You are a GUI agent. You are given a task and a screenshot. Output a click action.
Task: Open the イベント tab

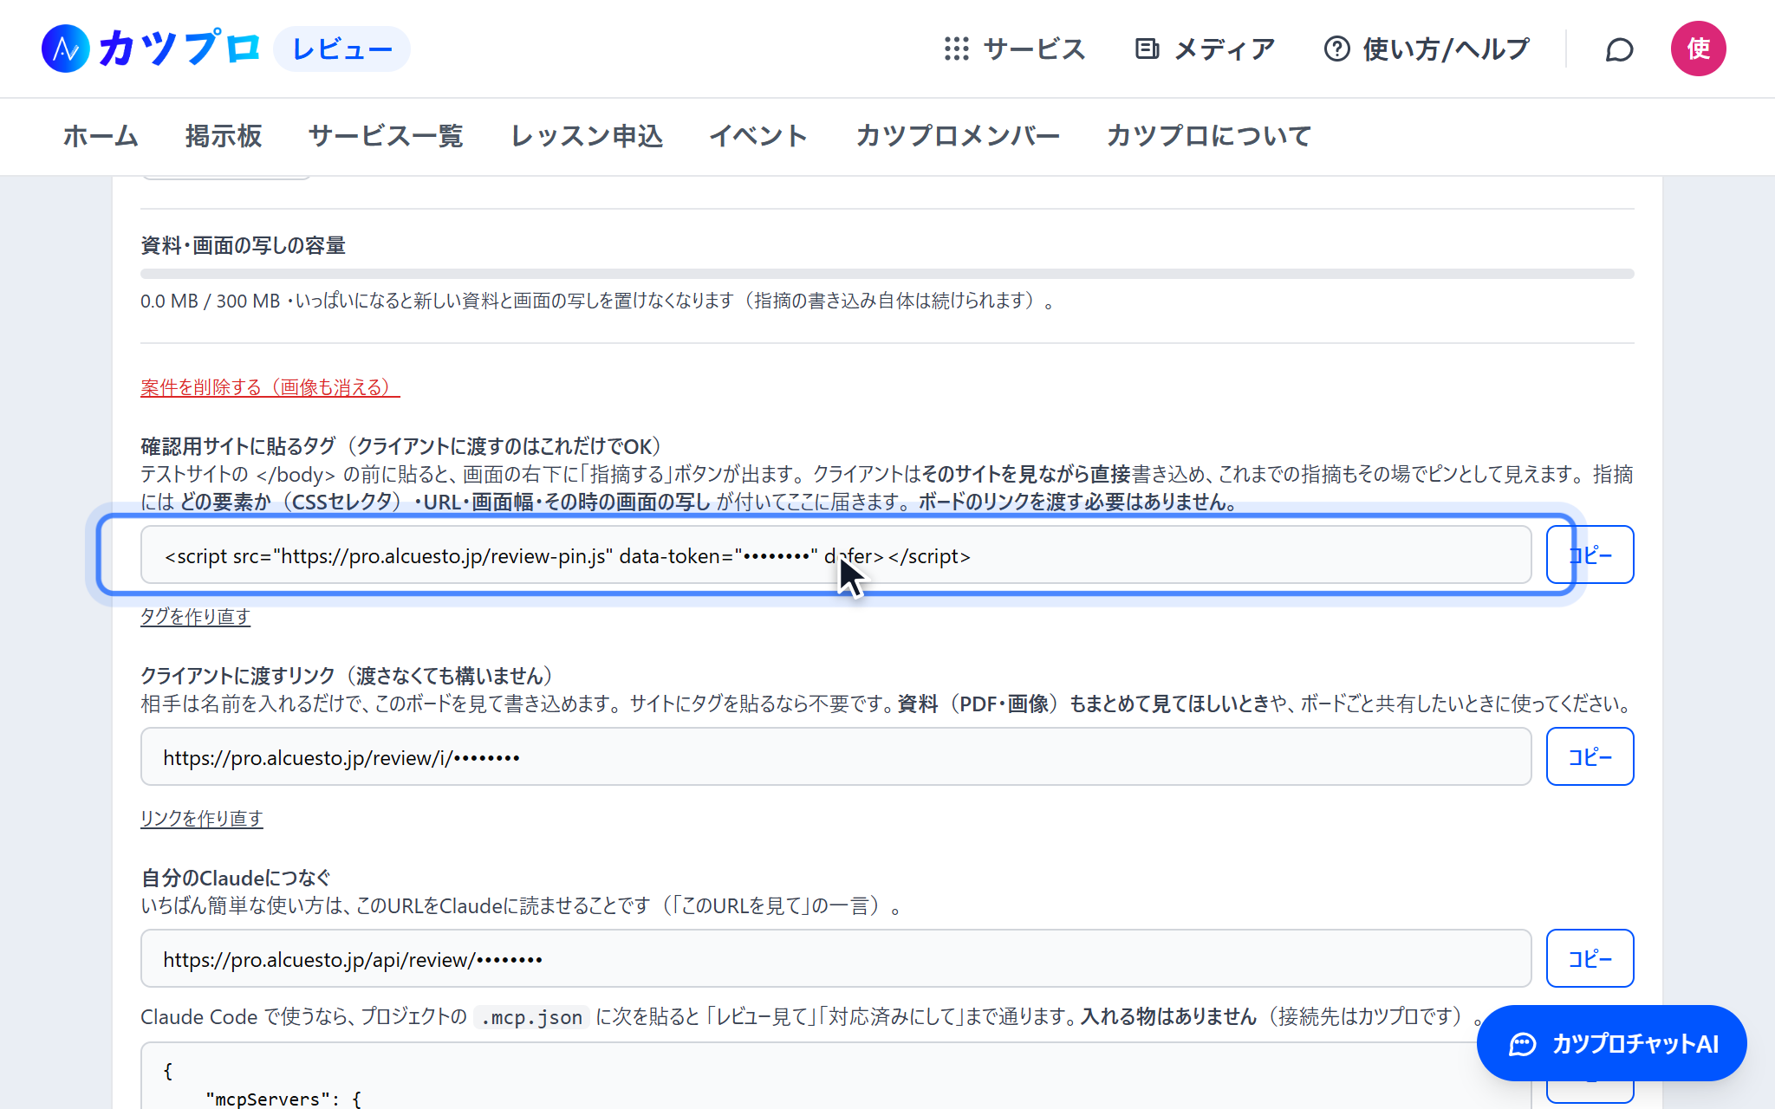coord(758,136)
